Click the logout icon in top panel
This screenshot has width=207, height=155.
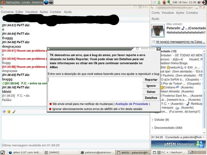pos(204,2)
